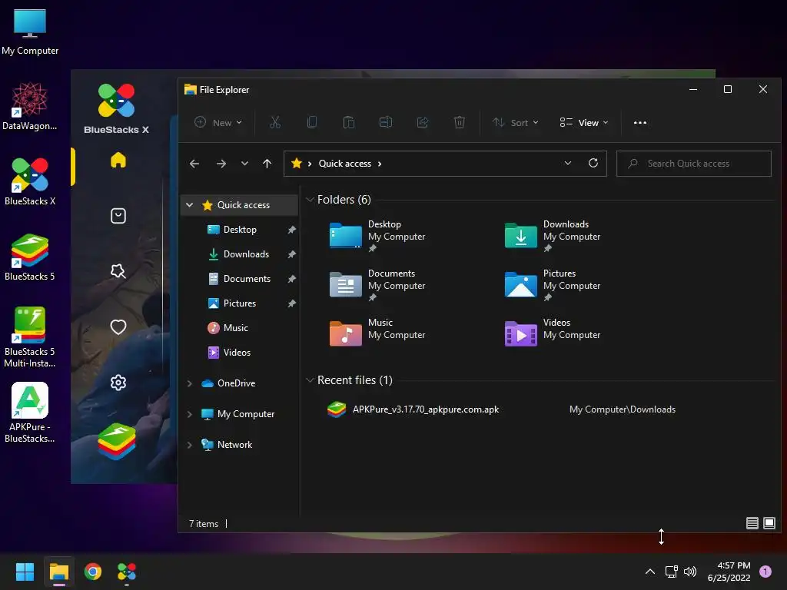The width and height of the screenshot is (787, 590).
Task: Go forward with the right arrow
Action: coord(221,164)
